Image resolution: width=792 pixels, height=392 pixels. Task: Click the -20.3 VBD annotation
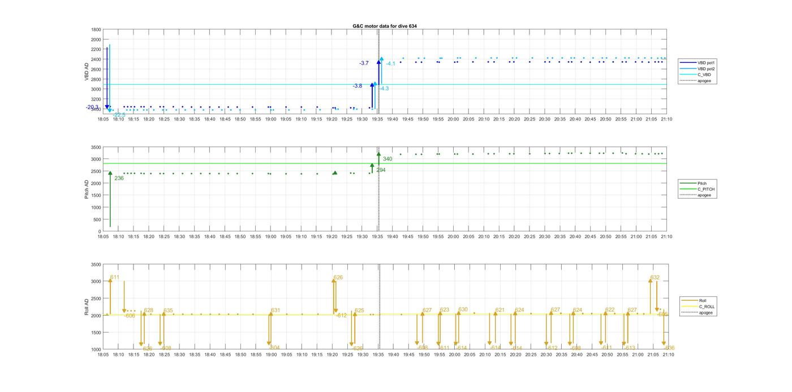[x=92, y=107]
